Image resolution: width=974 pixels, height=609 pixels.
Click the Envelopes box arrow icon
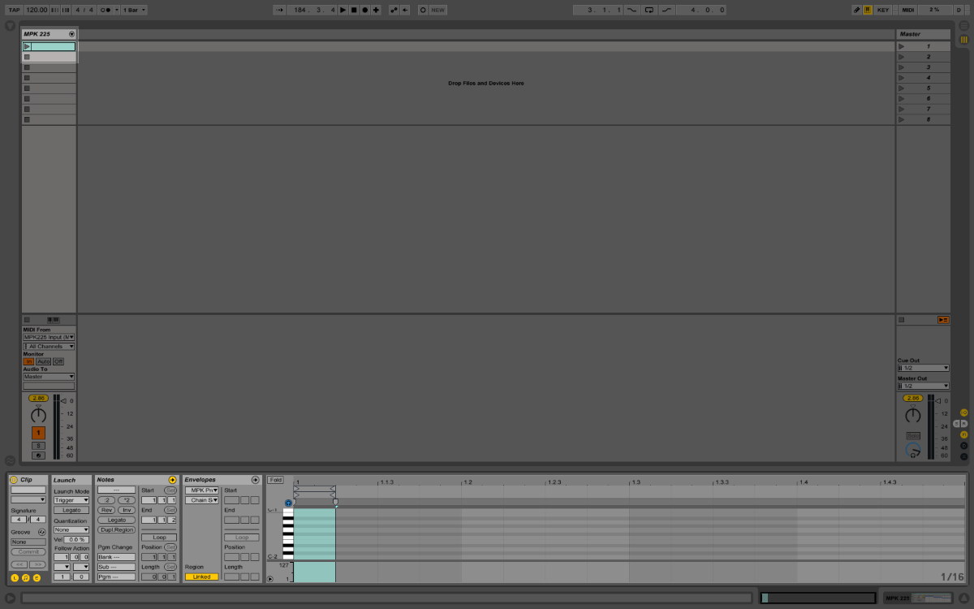click(x=256, y=480)
